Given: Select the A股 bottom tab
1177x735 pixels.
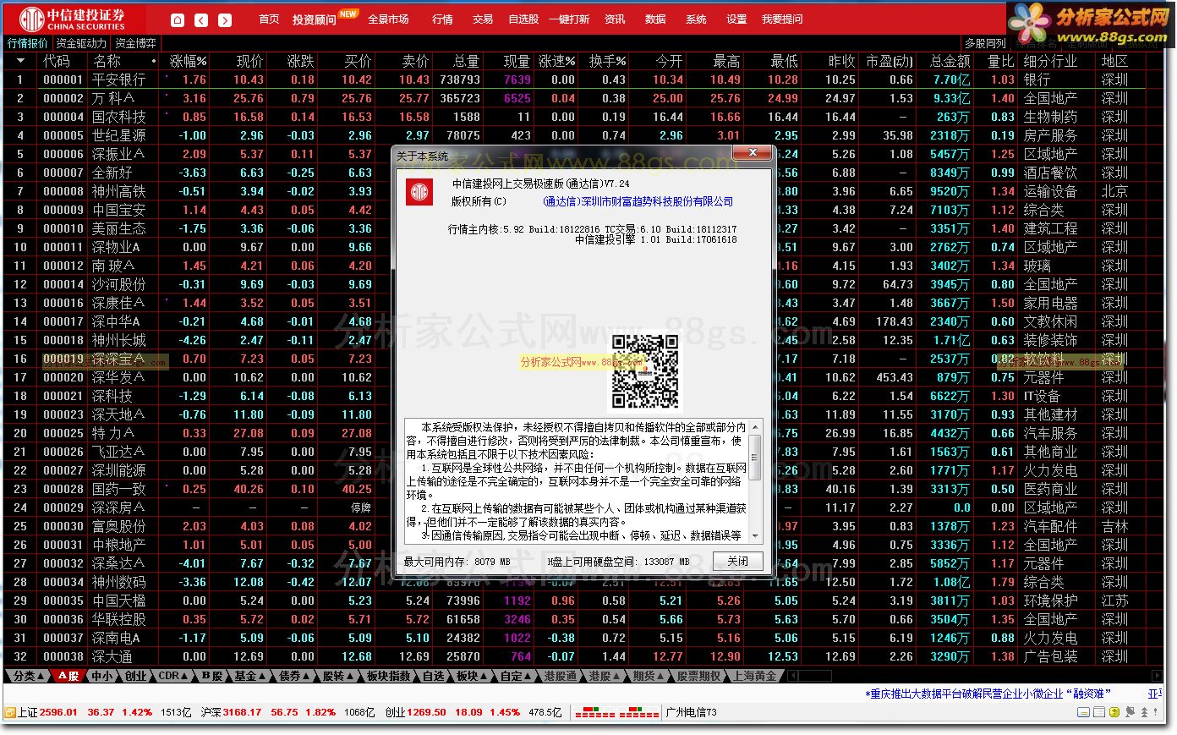Looking at the screenshot, I should pyautogui.click(x=69, y=676).
